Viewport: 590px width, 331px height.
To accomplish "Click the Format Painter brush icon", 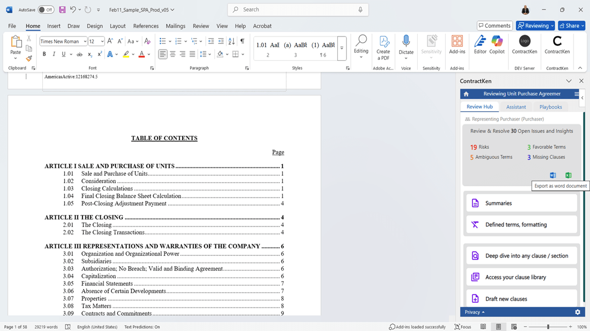I will click(x=29, y=58).
